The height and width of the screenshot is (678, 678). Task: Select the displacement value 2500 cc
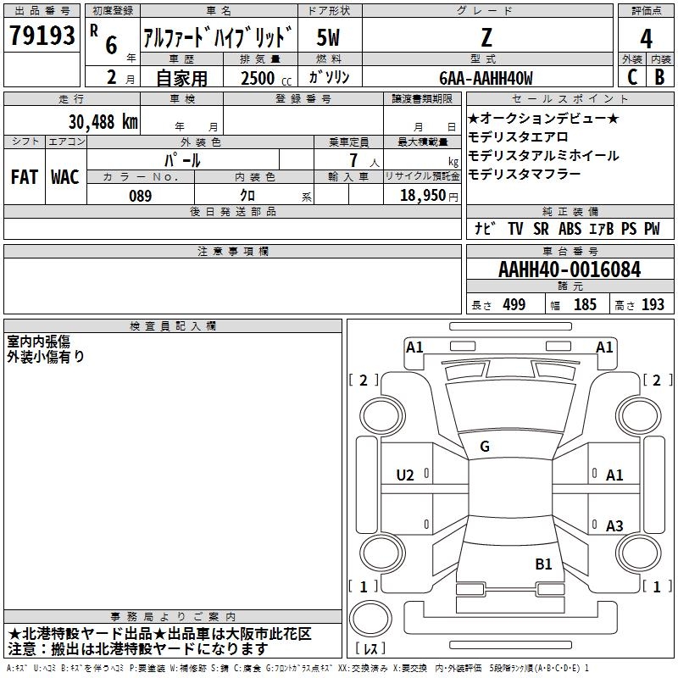(x=266, y=79)
